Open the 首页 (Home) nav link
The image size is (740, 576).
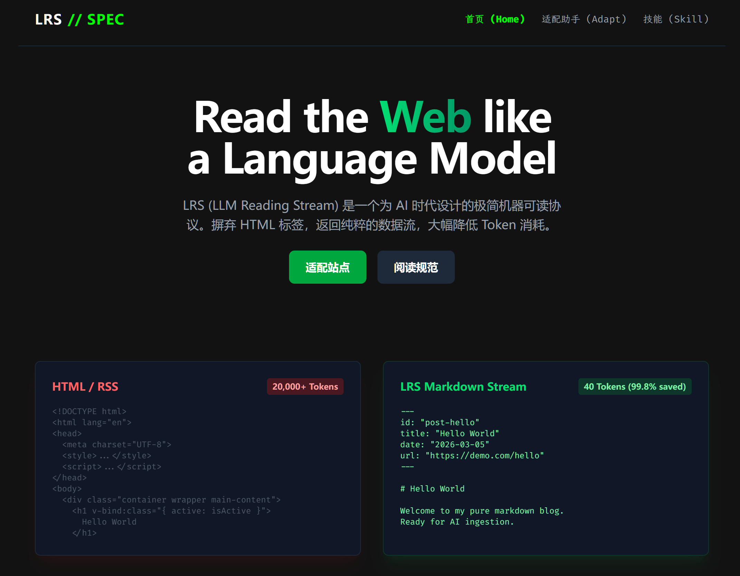(x=495, y=19)
